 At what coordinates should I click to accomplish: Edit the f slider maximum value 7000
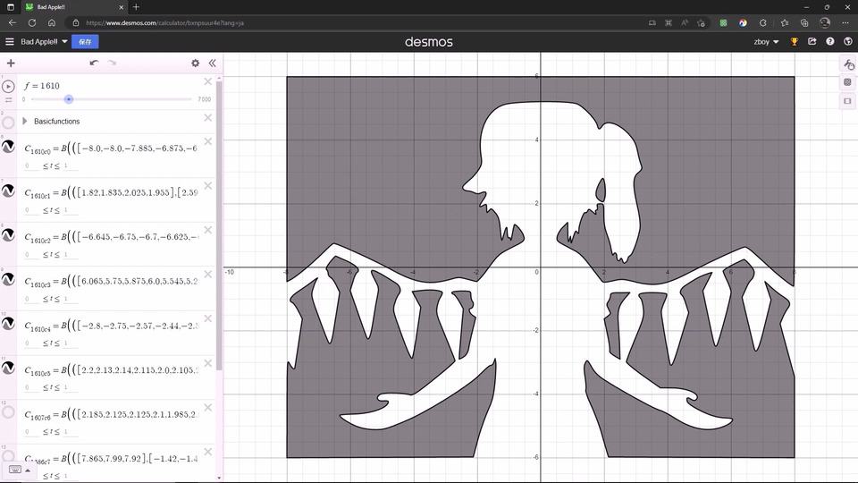pos(204,99)
